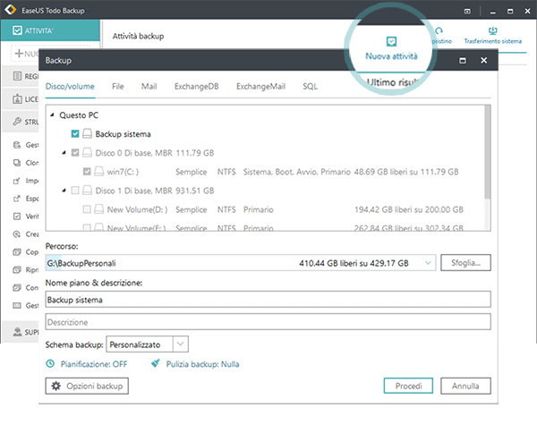Click the G:\BackupPersonali path field

click(241, 263)
